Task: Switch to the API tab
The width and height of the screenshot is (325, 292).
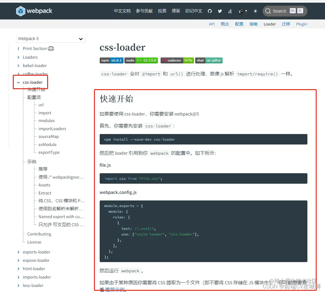Action: tap(212, 24)
